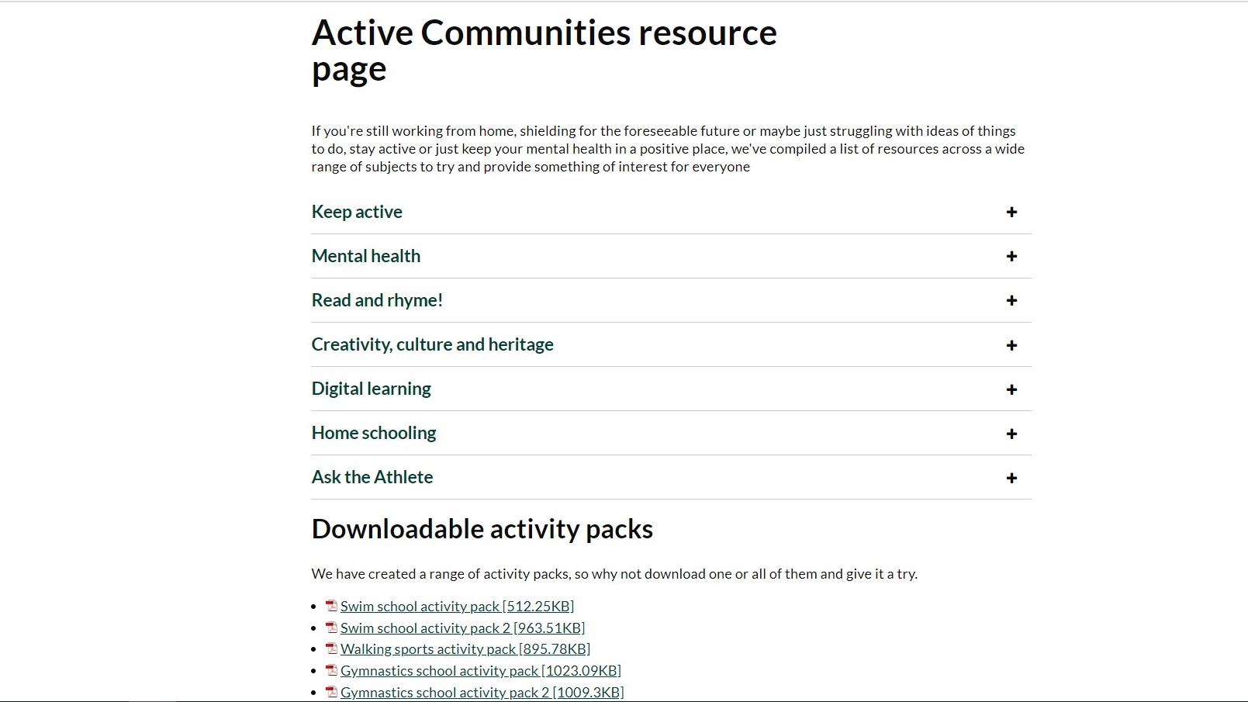Download Swim school activity pack 2 link

pyautogui.click(x=462, y=628)
